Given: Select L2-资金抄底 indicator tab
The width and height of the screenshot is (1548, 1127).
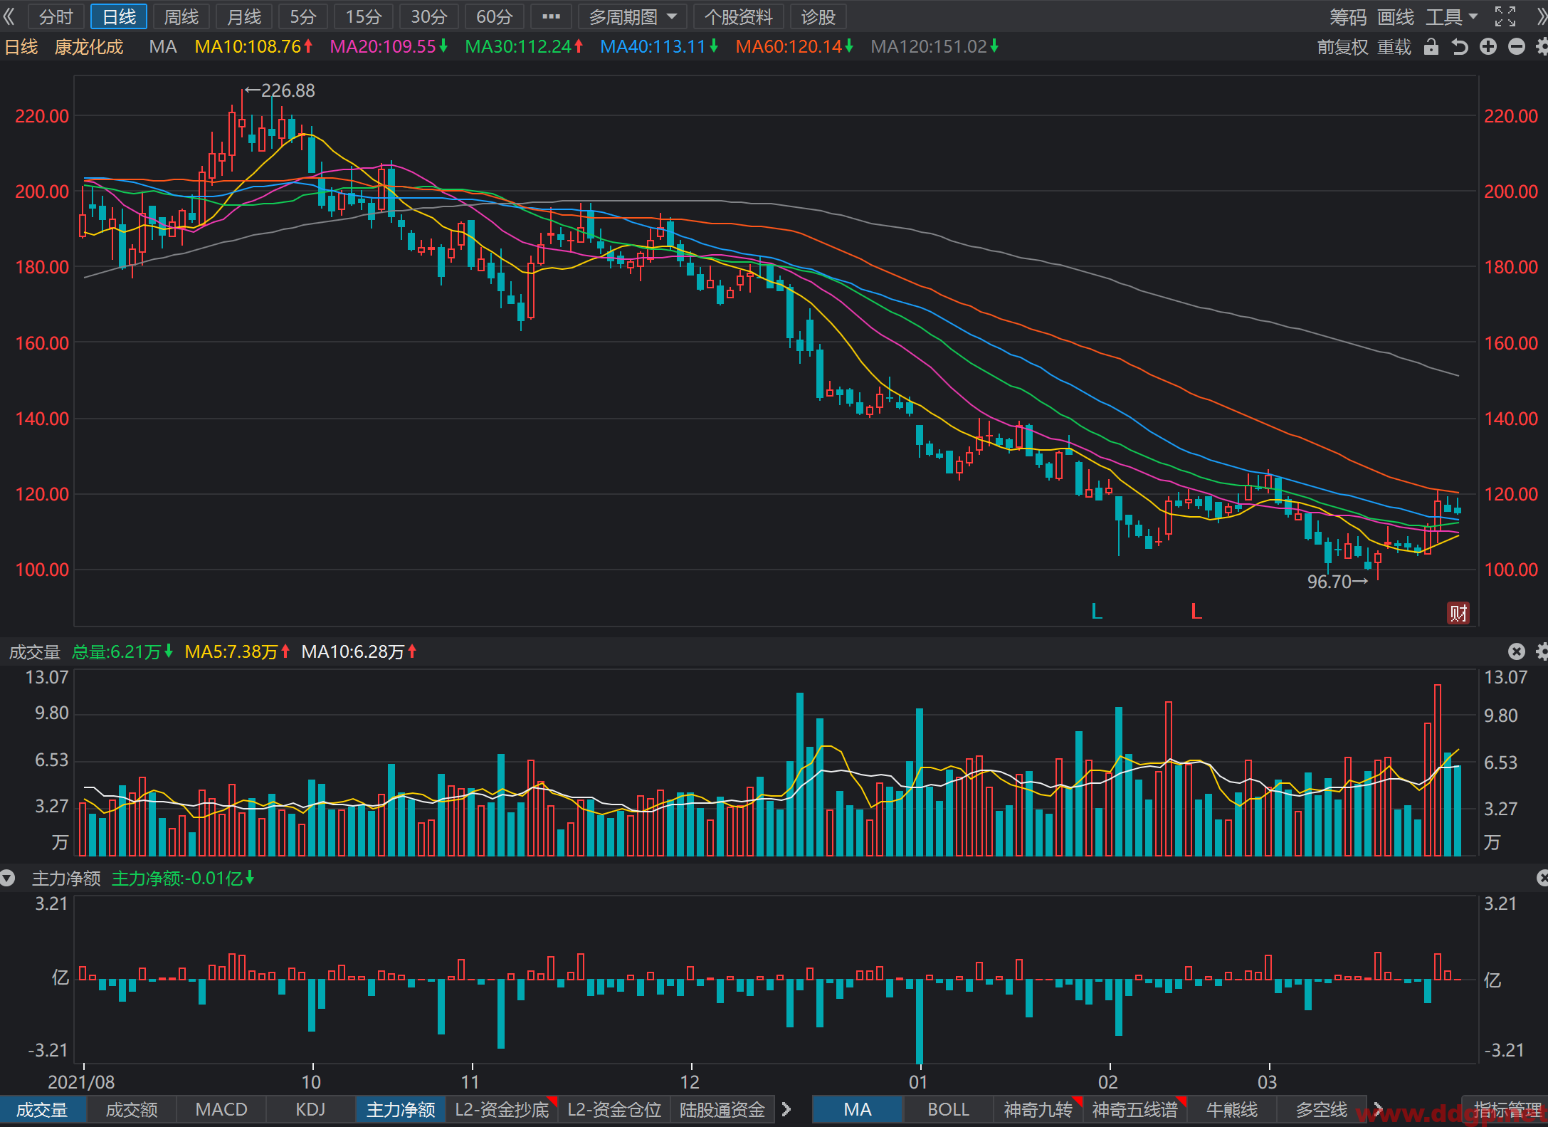Looking at the screenshot, I should [502, 1109].
